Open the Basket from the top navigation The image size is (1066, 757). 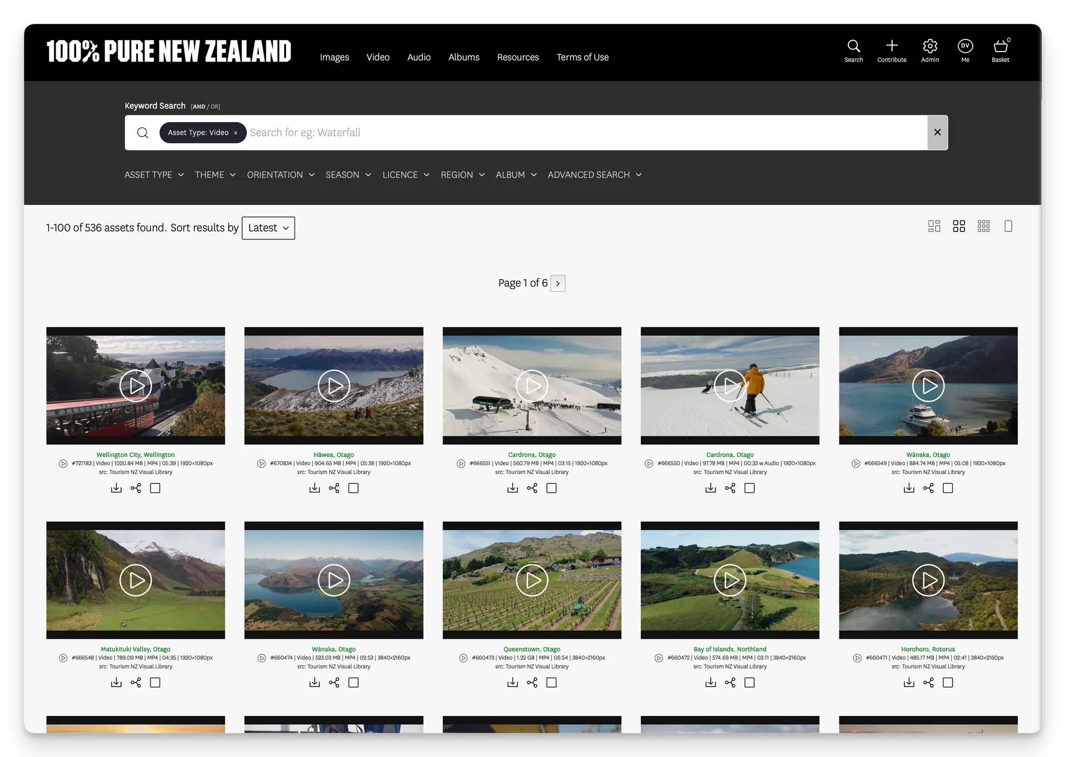click(1000, 50)
